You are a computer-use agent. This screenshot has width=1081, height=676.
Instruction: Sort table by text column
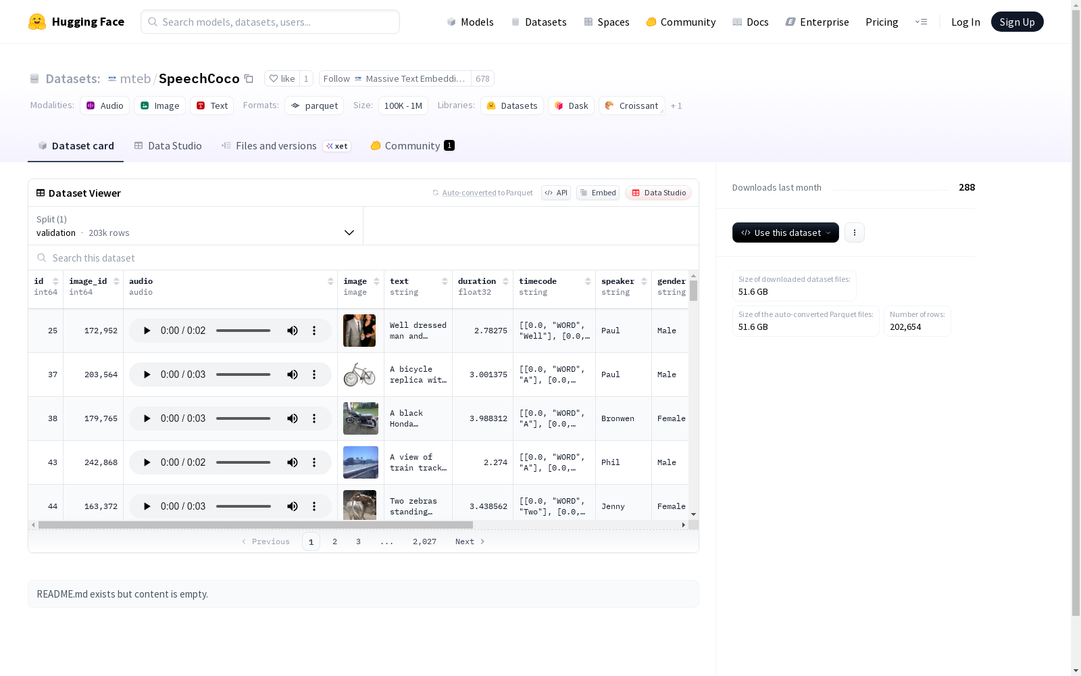[x=445, y=281]
